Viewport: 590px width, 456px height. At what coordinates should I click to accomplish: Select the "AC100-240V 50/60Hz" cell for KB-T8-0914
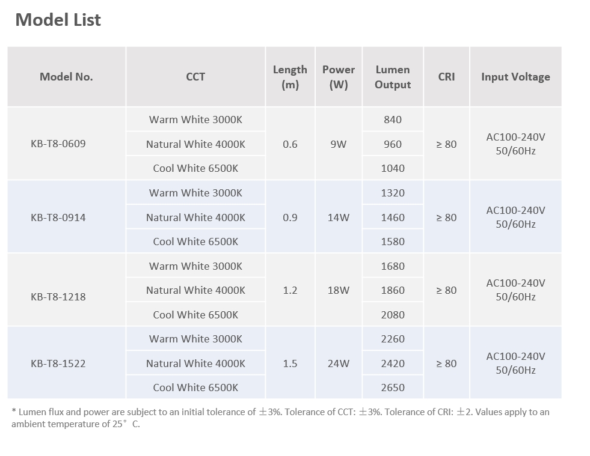pyautogui.click(x=516, y=217)
